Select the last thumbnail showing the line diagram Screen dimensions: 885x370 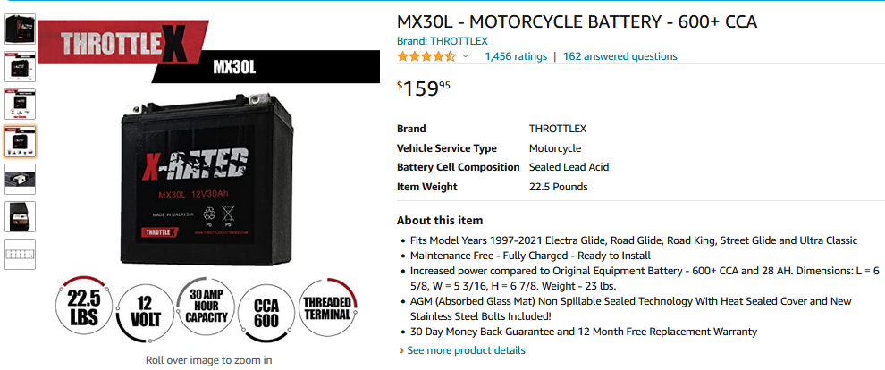(x=21, y=253)
